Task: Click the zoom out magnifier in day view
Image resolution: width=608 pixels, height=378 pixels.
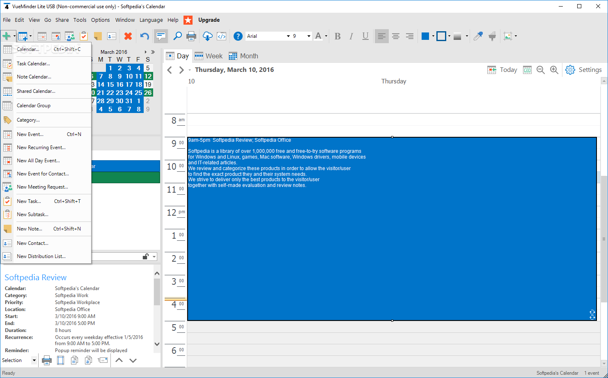Action: click(x=541, y=70)
